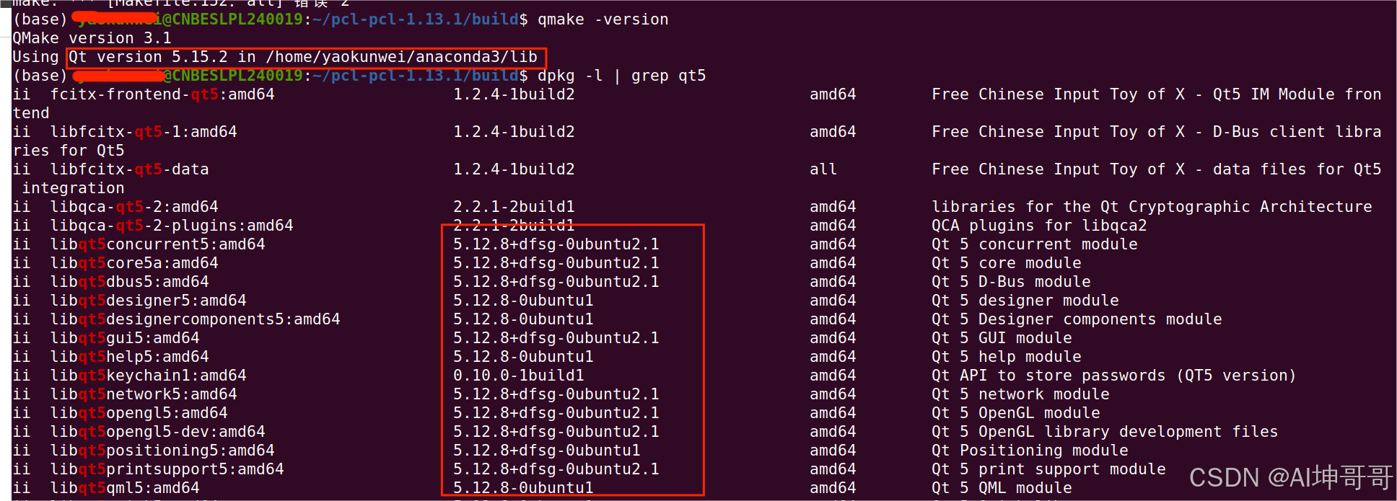Click description 'Qt 5 Designer components module'
This screenshot has width=1397, height=501.
click(1077, 319)
